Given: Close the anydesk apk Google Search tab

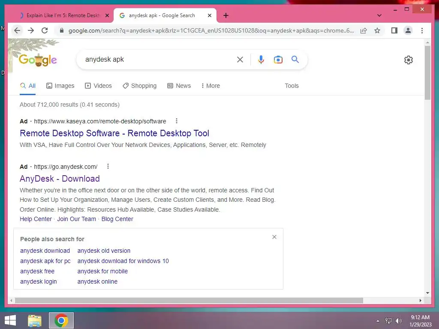Looking at the screenshot, I should pyautogui.click(x=209, y=15).
